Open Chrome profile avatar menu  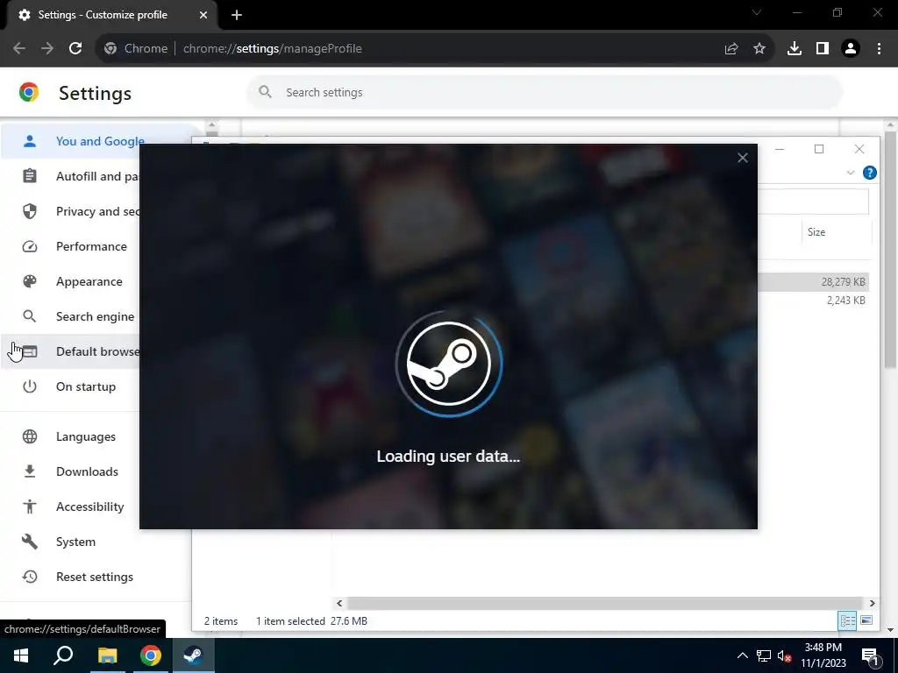point(851,49)
